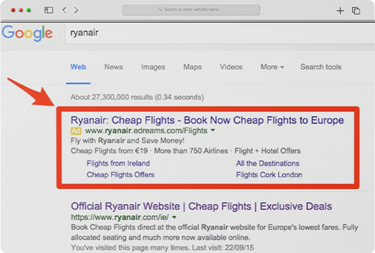Switch to the Images tab
This screenshot has height=253, width=375.
click(x=153, y=67)
